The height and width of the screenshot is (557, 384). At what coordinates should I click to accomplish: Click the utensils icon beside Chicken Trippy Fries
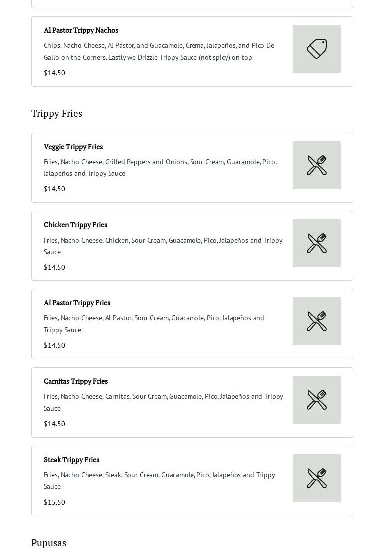click(x=317, y=243)
